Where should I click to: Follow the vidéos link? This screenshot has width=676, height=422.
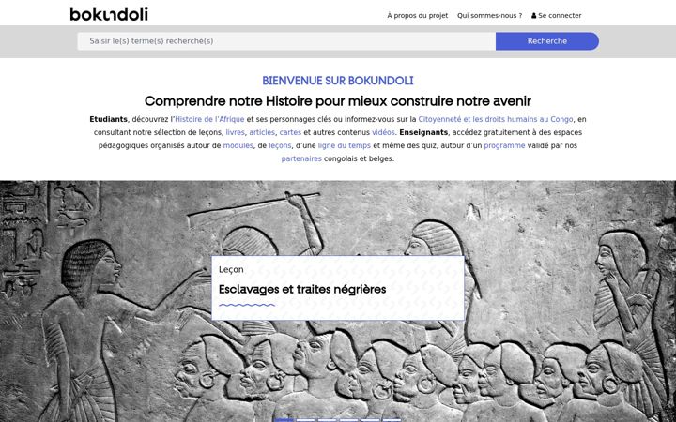pyautogui.click(x=383, y=132)
